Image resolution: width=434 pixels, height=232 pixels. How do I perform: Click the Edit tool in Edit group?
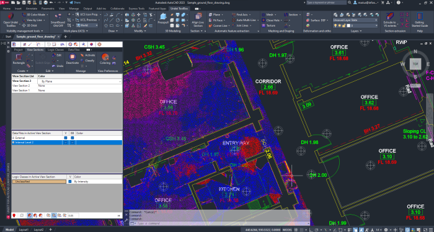tap(56, 55)
